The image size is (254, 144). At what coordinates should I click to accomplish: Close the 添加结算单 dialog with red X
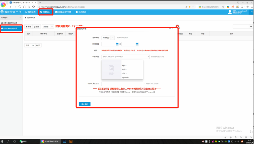click(177, 26)
